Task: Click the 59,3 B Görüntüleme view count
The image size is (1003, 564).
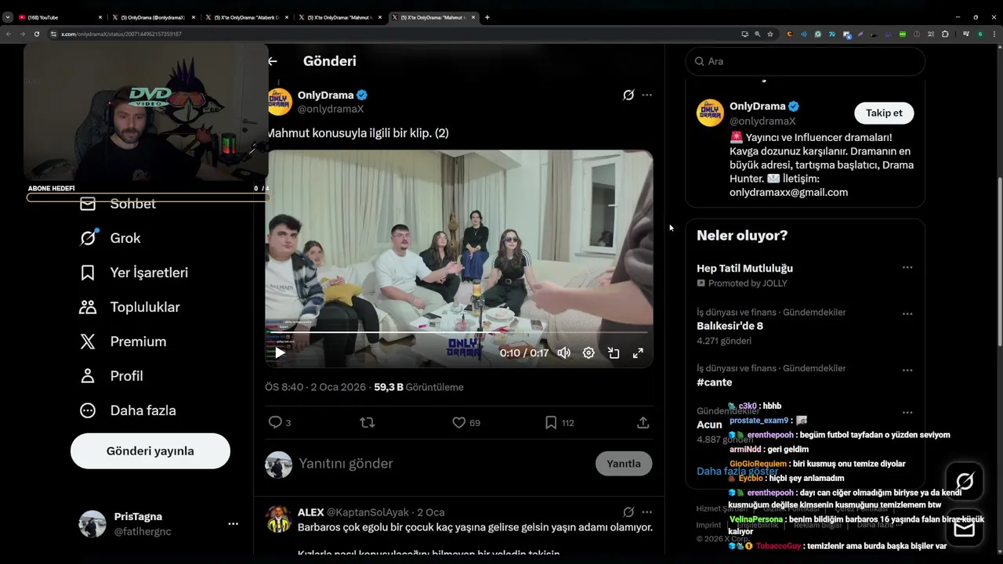Action: pyautogui.click(x=418, y=387)
